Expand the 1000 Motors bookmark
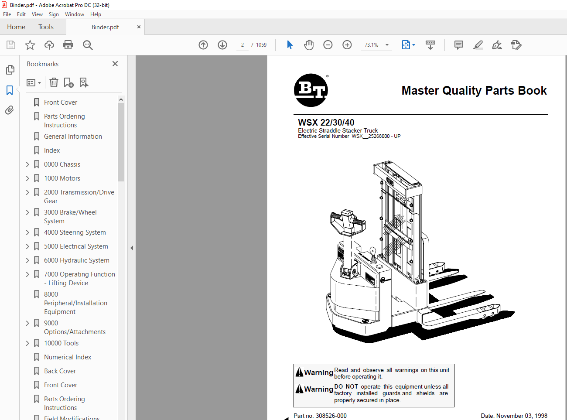 [27, 178]
